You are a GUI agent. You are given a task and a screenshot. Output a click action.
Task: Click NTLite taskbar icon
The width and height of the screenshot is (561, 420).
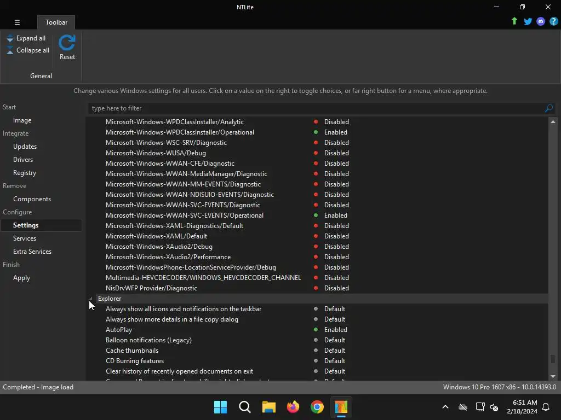coord(341,407)
